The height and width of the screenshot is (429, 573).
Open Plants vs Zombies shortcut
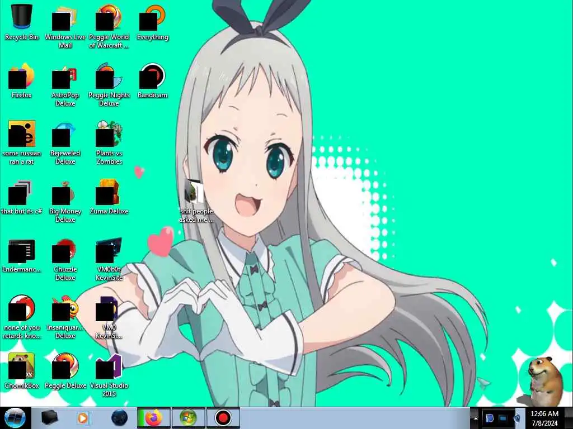(109, 143)
